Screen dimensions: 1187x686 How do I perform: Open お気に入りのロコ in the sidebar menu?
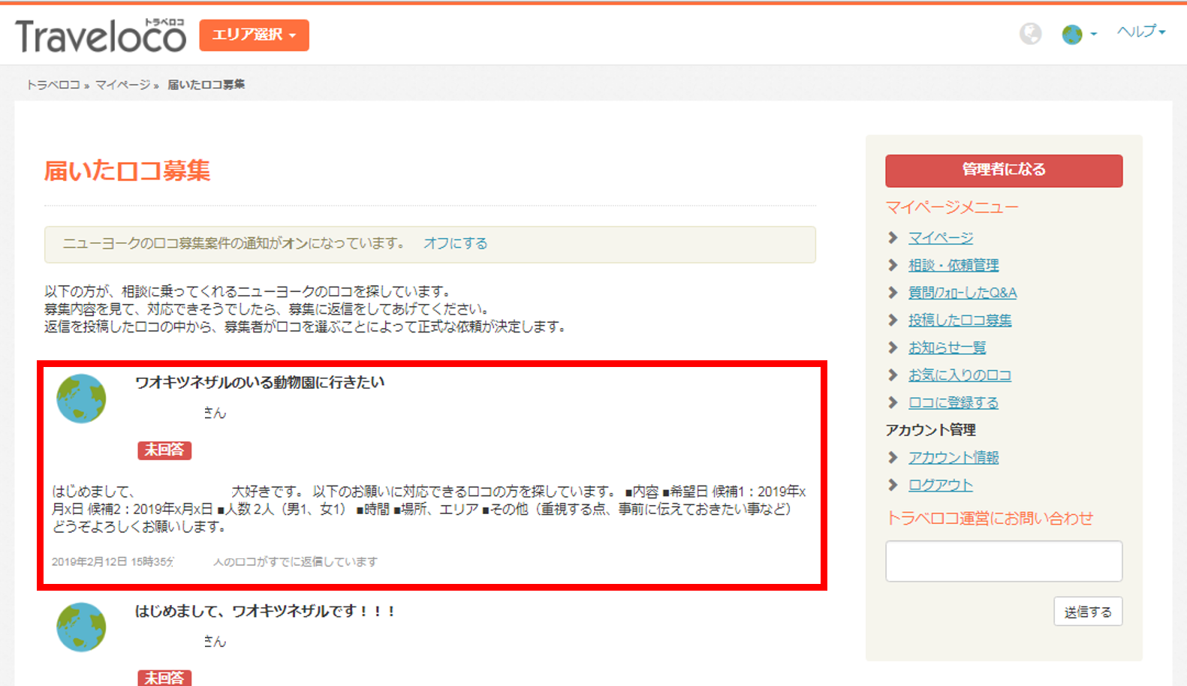click(960, 375)
